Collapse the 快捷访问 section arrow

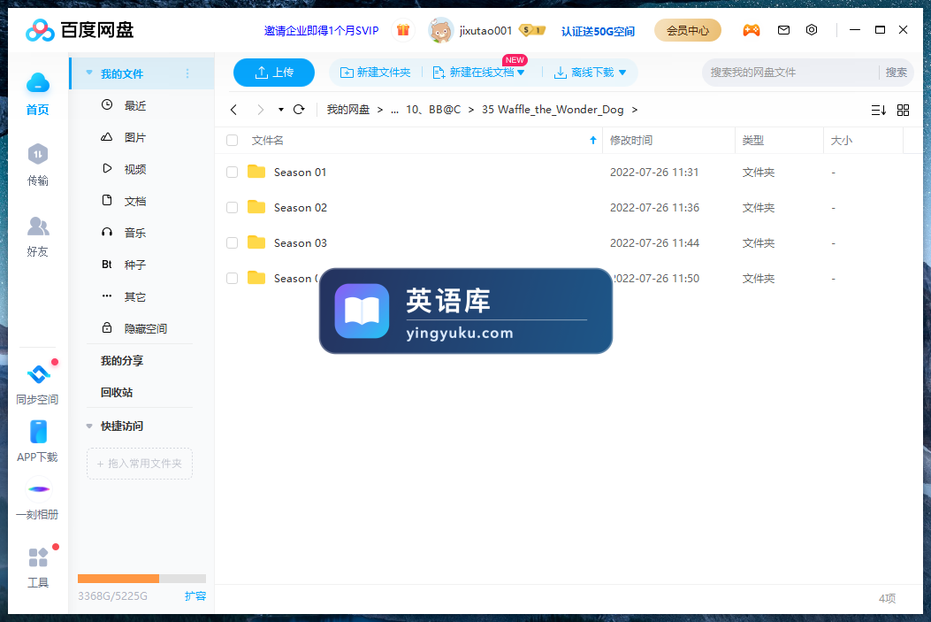[x=89, y=426]
